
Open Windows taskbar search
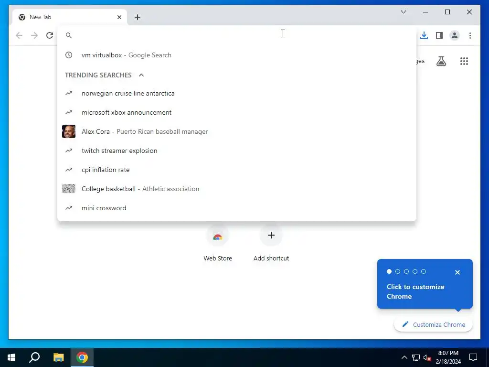tap(34, 357)
